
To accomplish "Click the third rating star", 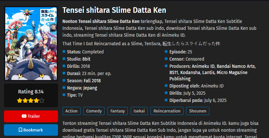I will pos(31,101).
